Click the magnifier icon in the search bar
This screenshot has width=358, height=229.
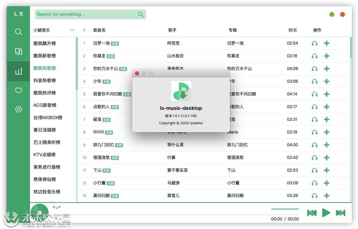[x=140, y=14]
